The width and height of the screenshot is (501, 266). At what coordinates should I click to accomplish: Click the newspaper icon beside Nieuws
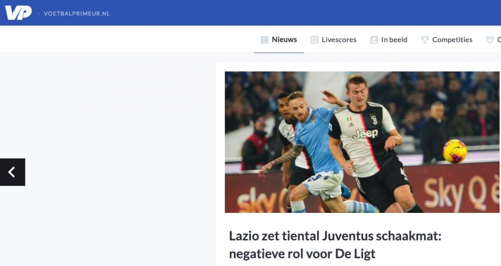click(265, 40)
